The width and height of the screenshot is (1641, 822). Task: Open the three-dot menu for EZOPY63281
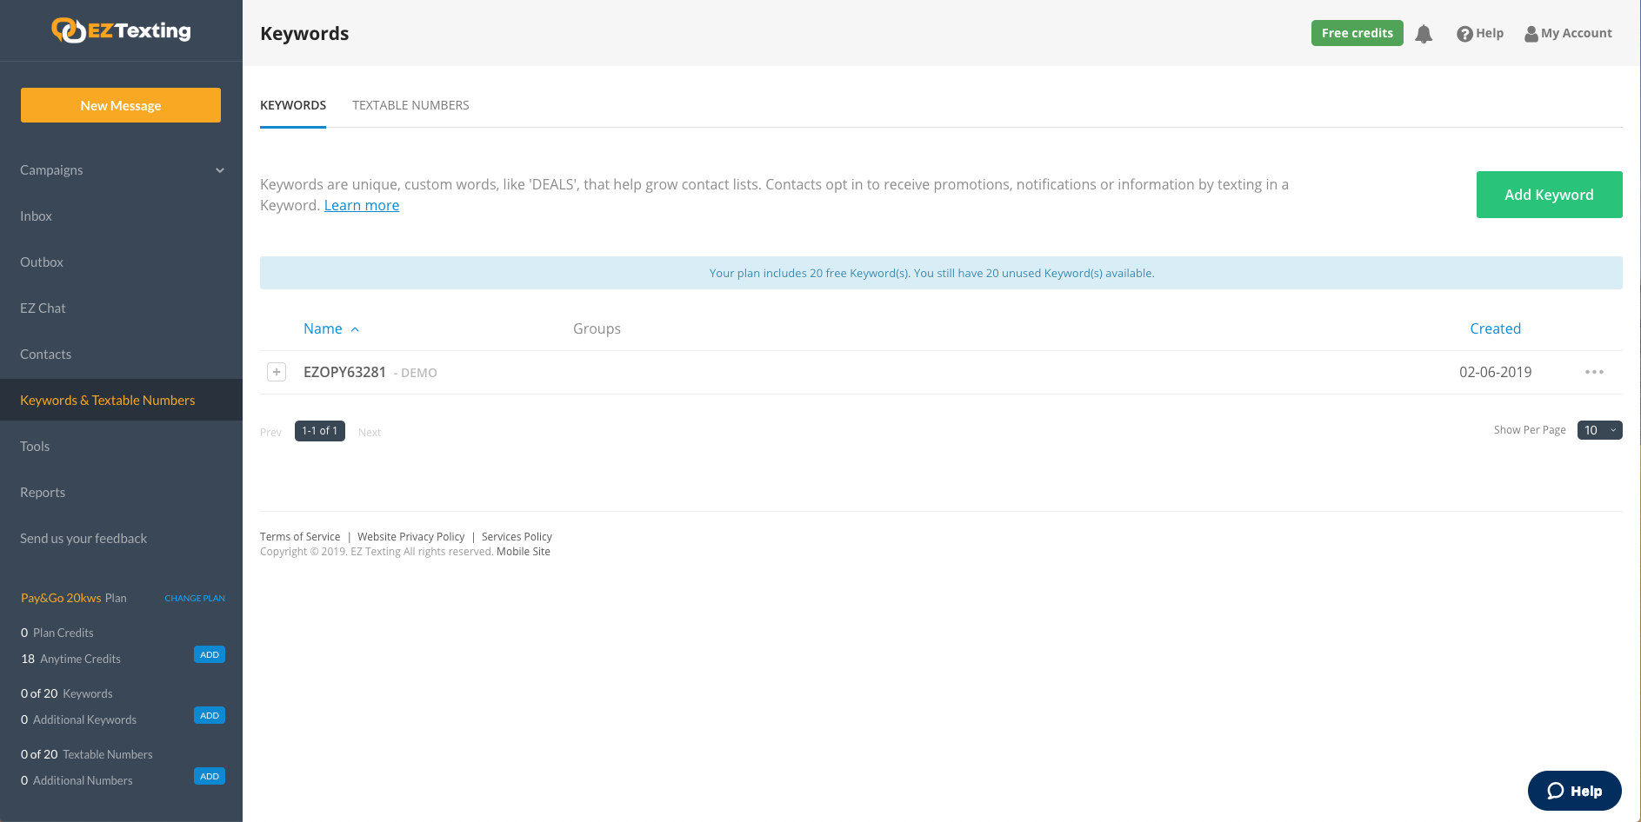(1594, 372)
